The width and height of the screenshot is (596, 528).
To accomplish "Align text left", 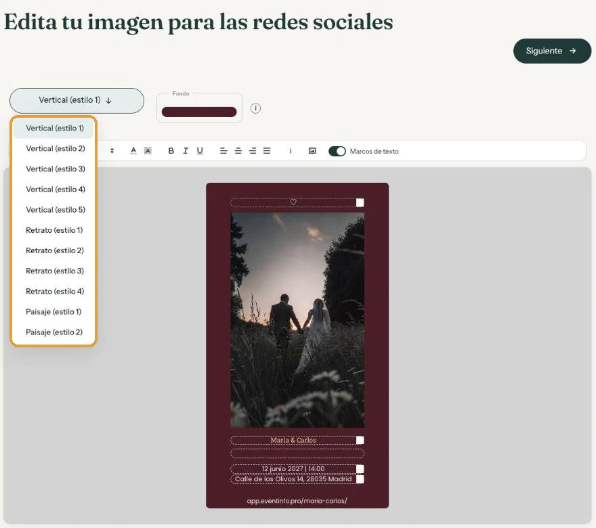I will pyautogui.click(x=223, y=151).
